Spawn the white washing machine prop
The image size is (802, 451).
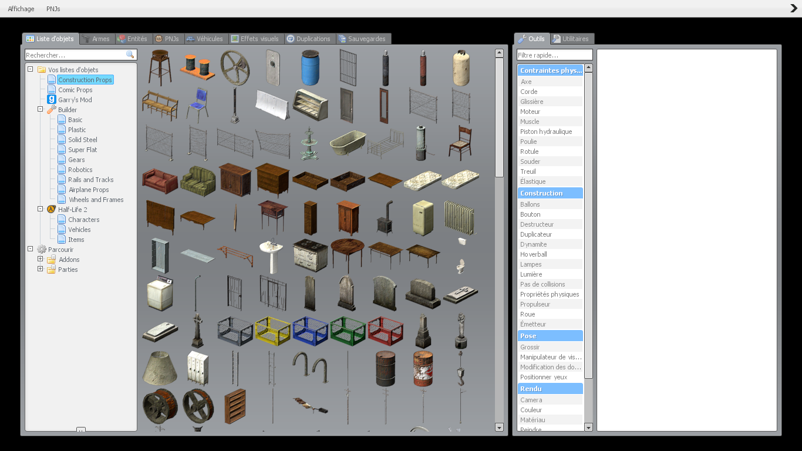click(160, 293)
